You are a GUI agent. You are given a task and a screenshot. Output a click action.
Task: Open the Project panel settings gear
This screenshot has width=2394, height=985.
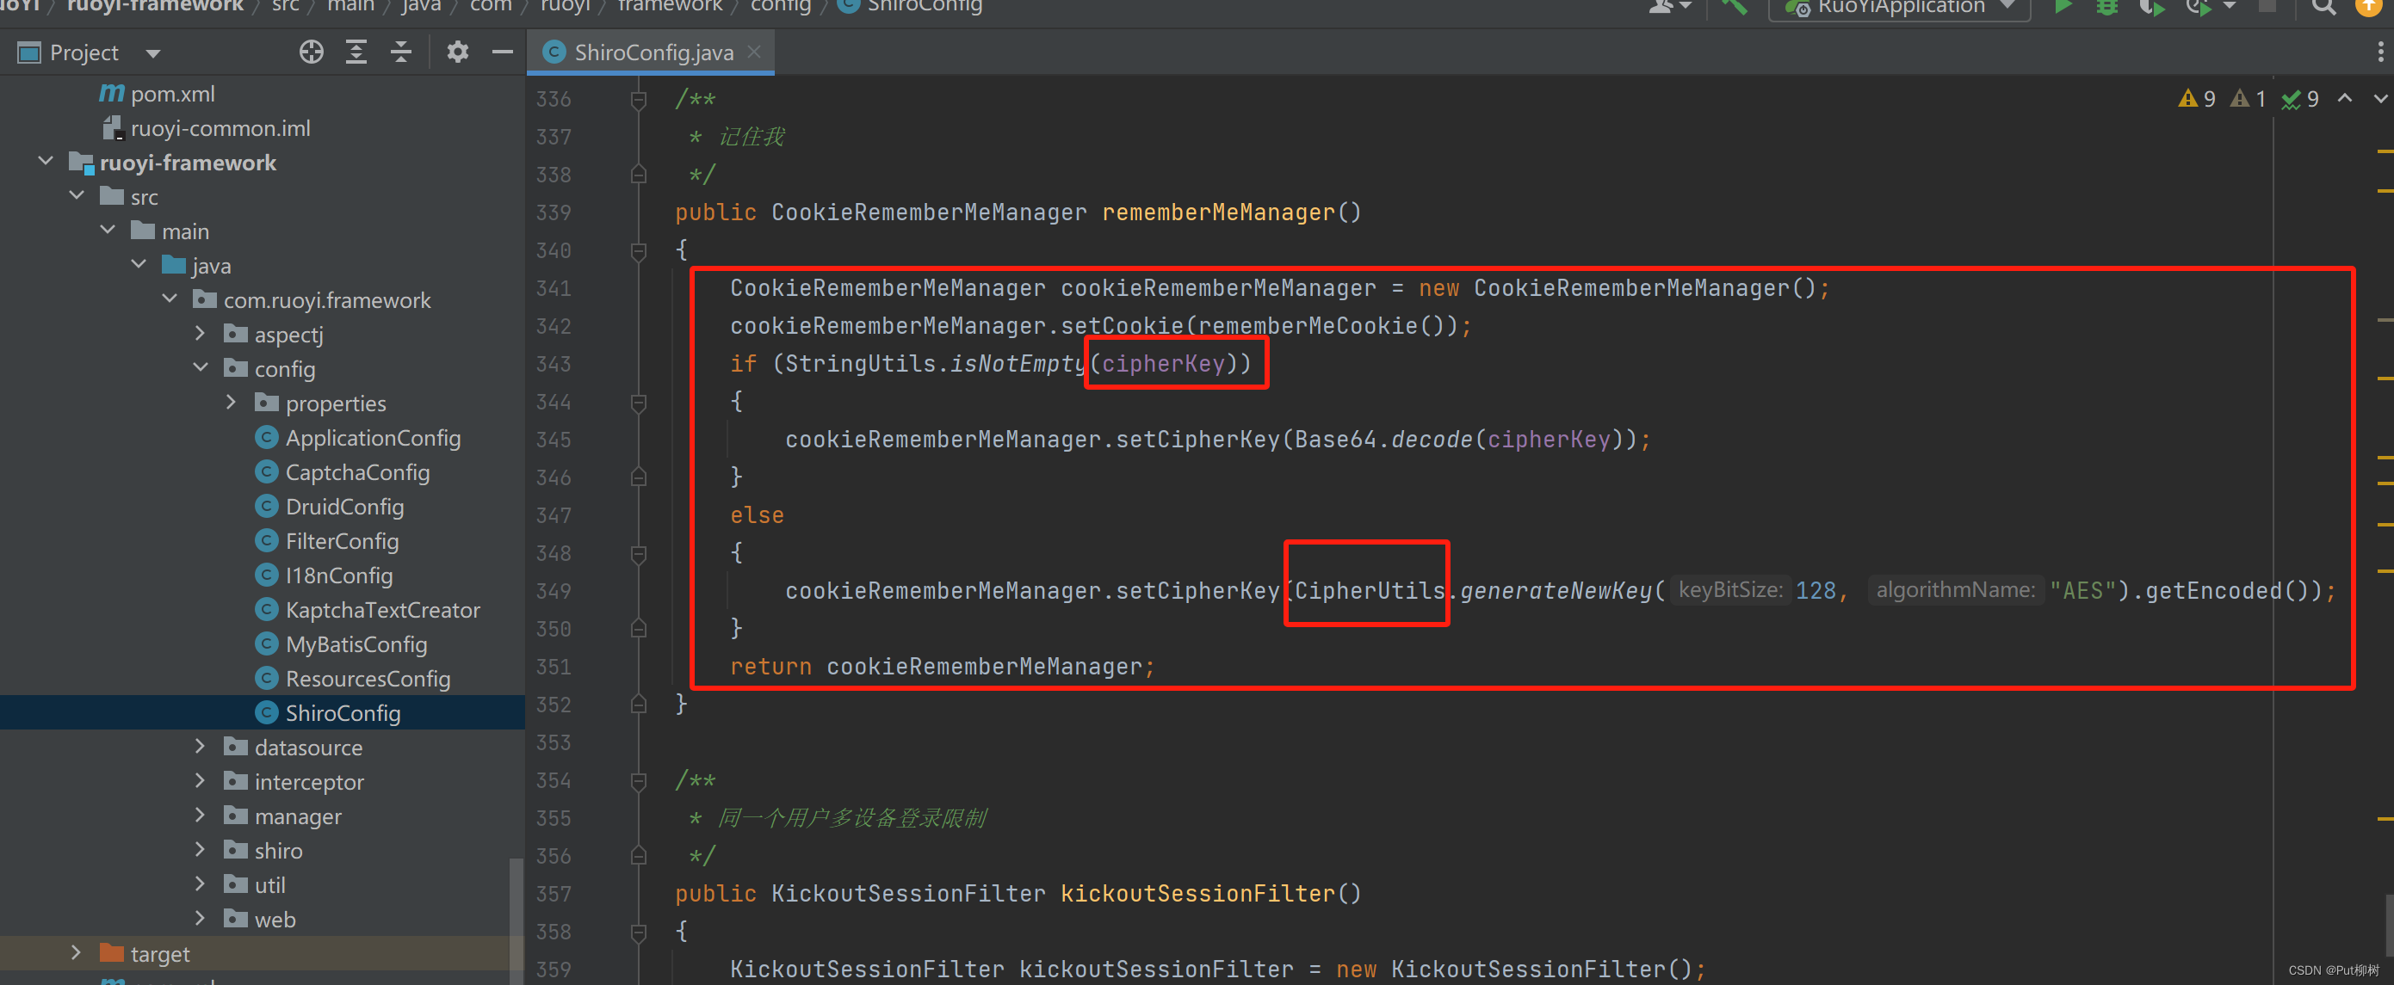pyautogui.click(x=457, y=52)
